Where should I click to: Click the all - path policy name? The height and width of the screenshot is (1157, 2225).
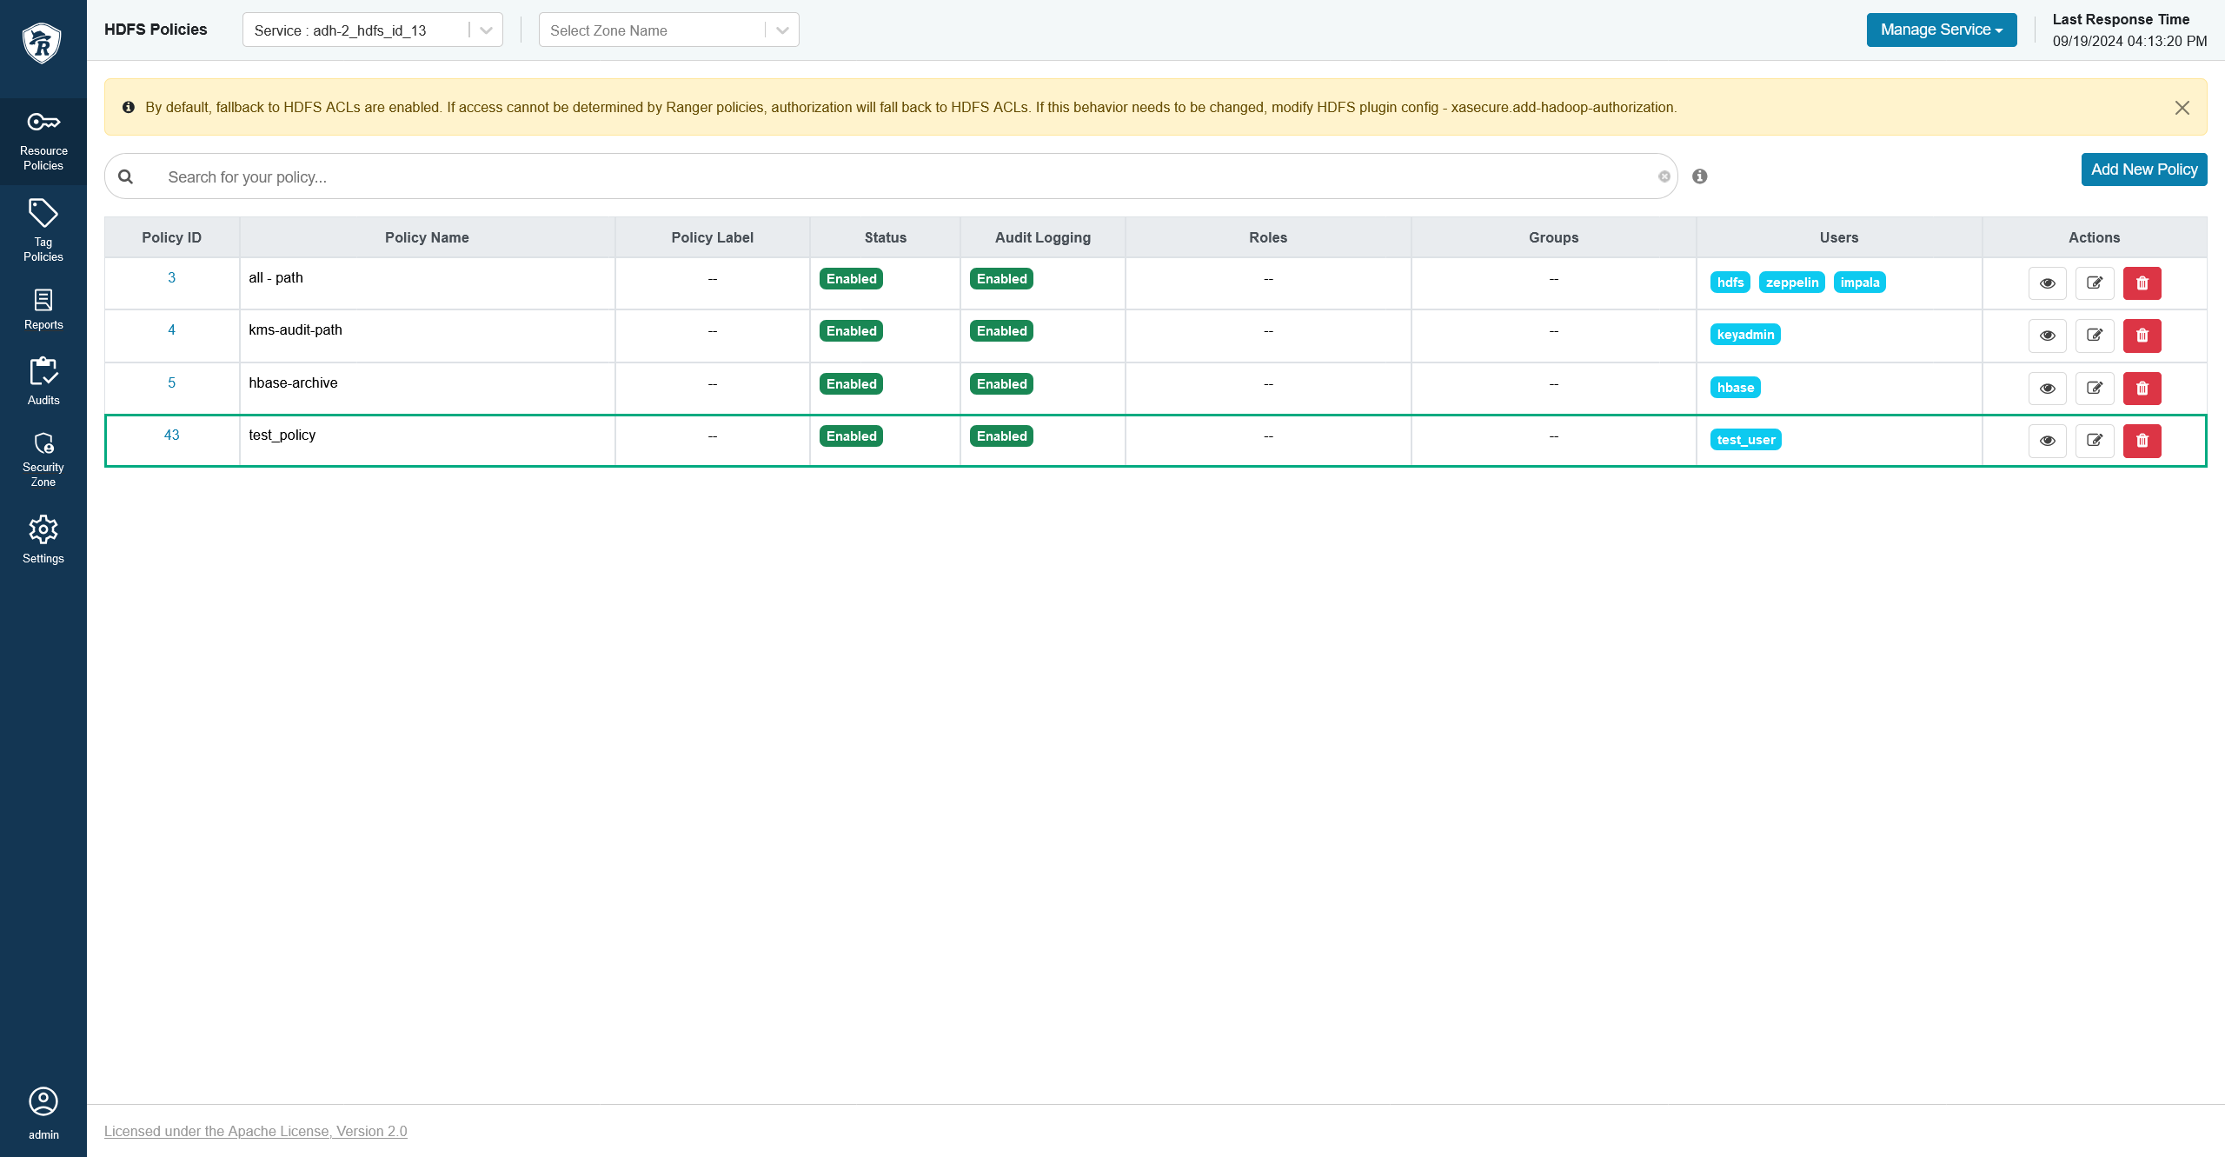(276, 278)
